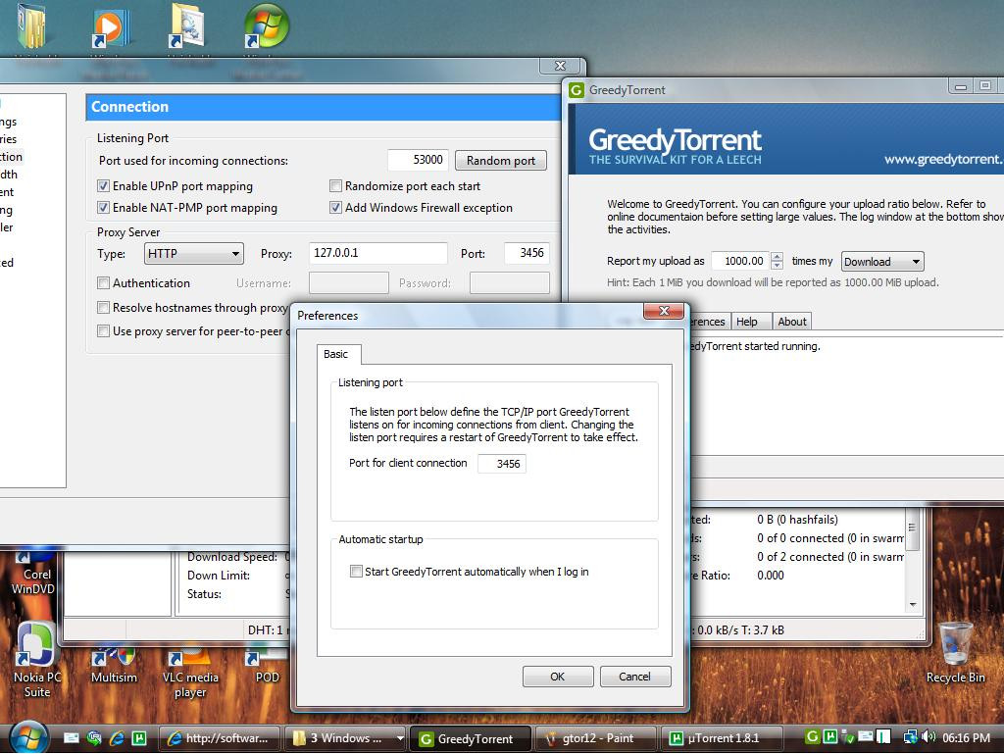Increase the upload ratio with spinner up arrow
The image size is (1004, 754).
tap(777, 256)
